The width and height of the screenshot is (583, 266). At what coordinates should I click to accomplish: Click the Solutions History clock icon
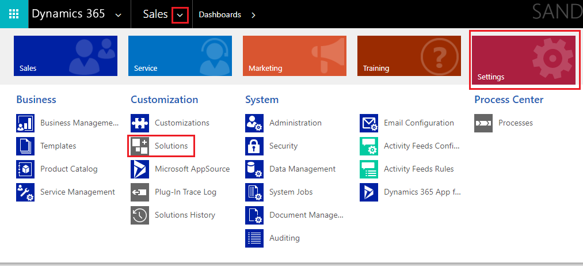click(x=140, y=215)
